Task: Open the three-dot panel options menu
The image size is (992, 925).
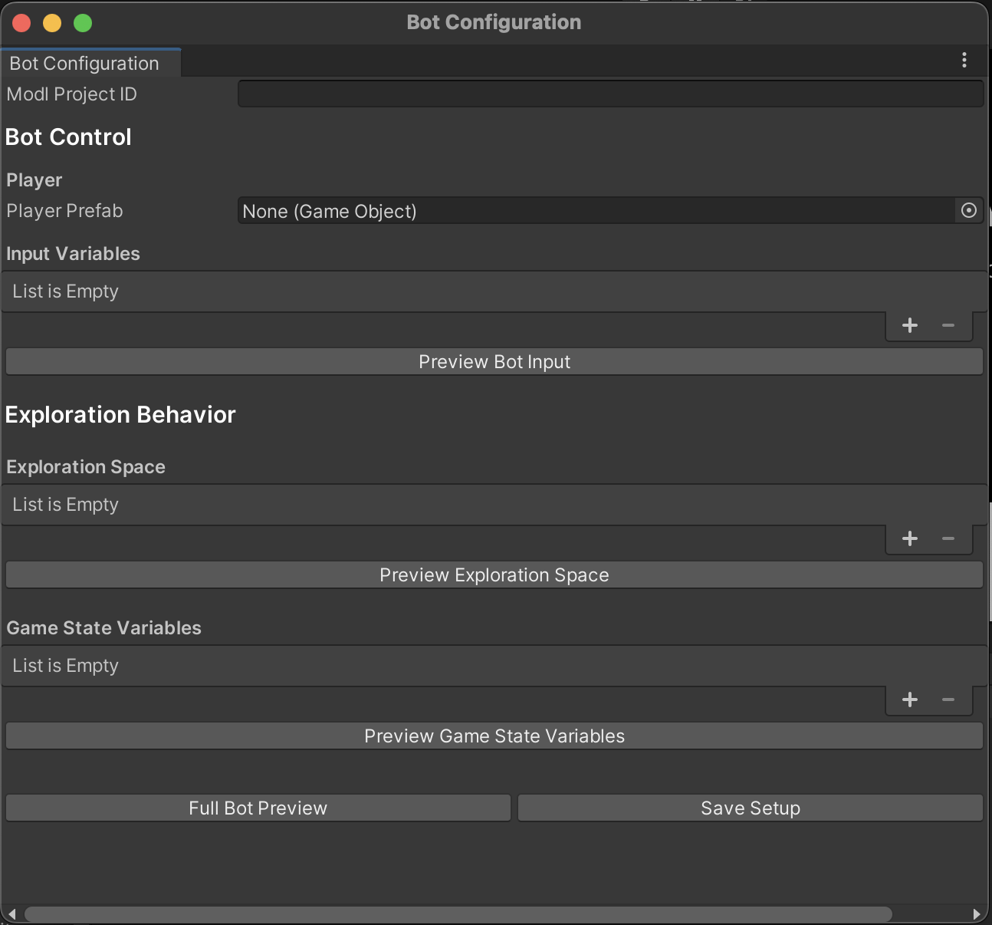Action: [x=964, y=61]
